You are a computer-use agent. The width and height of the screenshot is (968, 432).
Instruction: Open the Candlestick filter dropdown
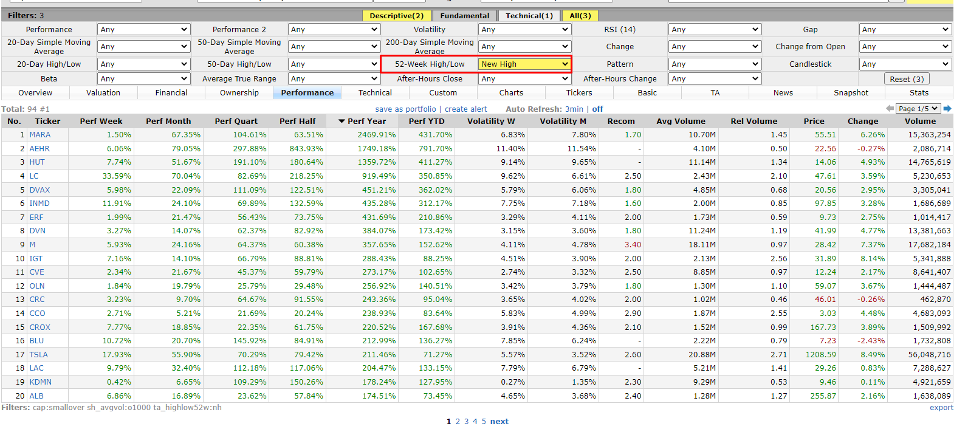pyautogui.click(x=905, y=64)
